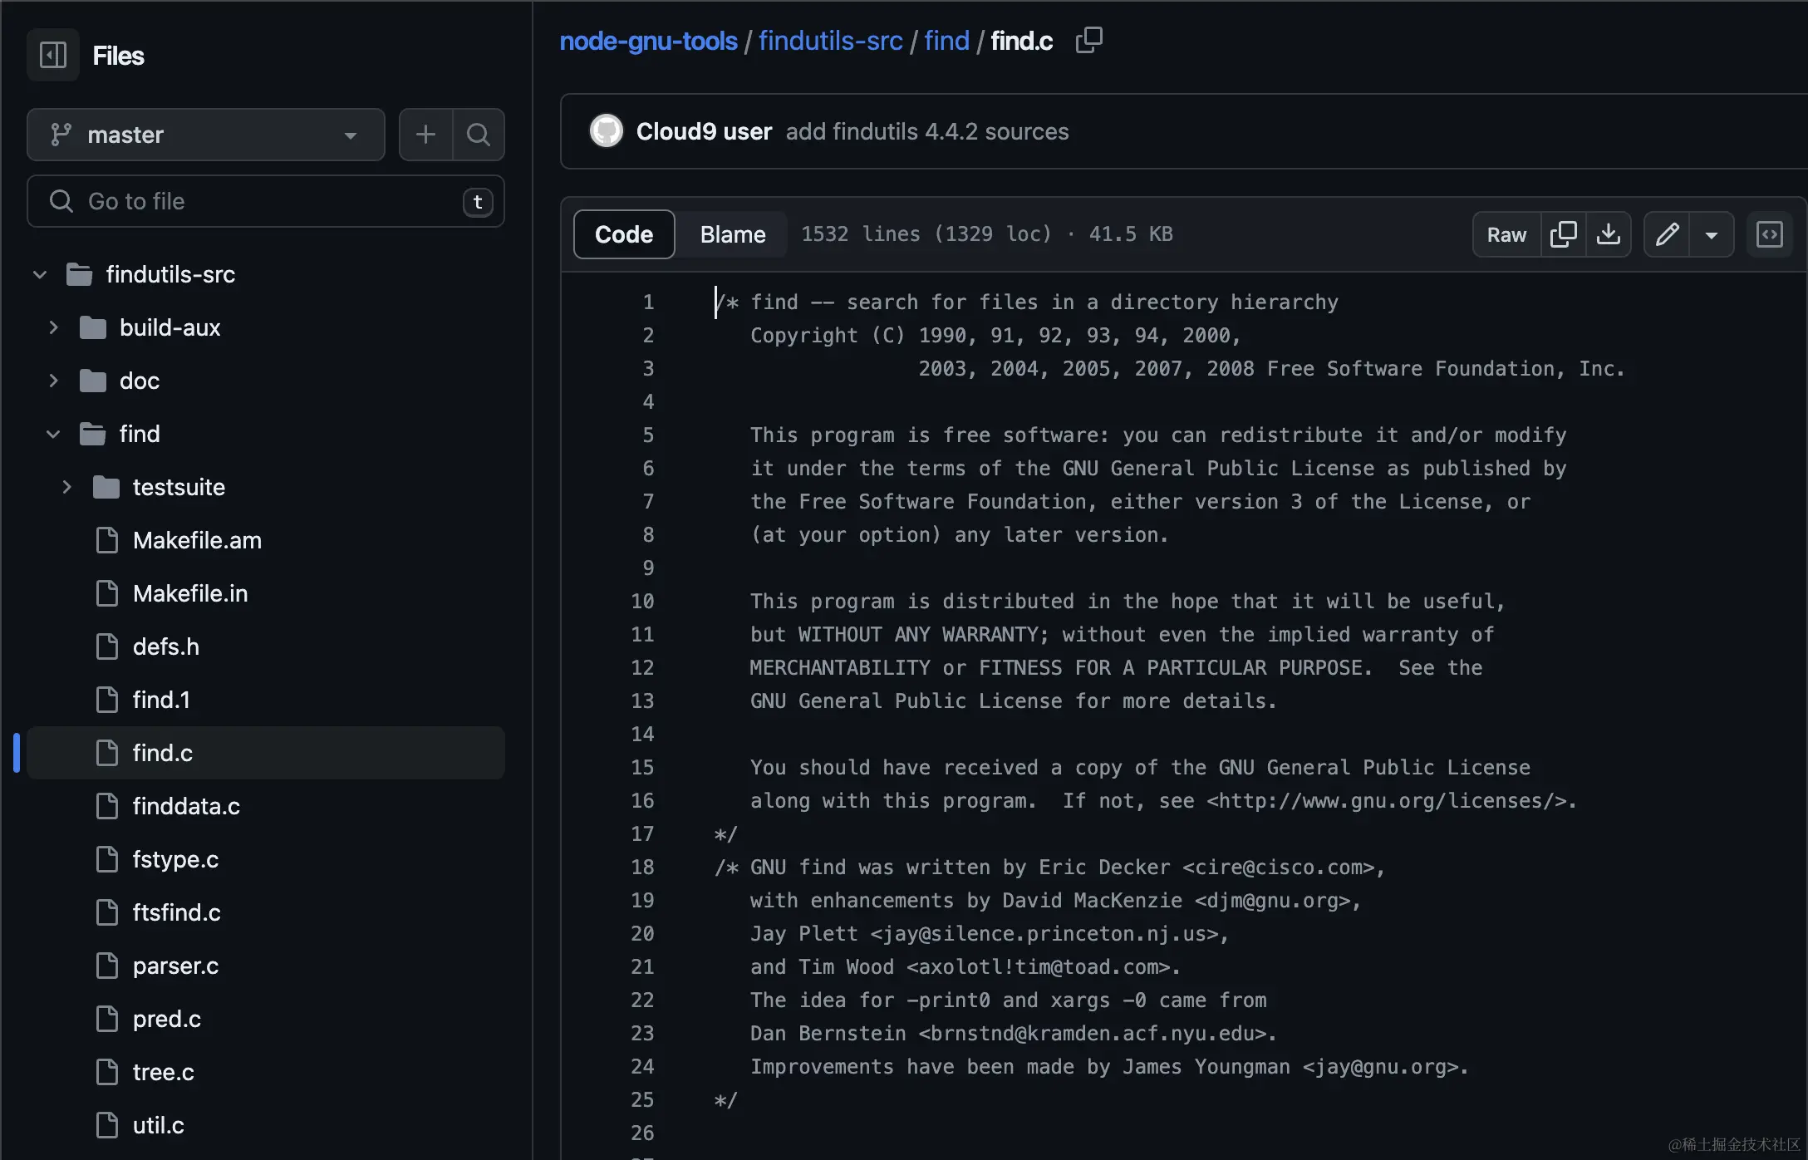Image resolution: width=1808 pixels, height=1160 pixels.
Task: Expand the build-aux folder
Action: [x=53, y=327]
